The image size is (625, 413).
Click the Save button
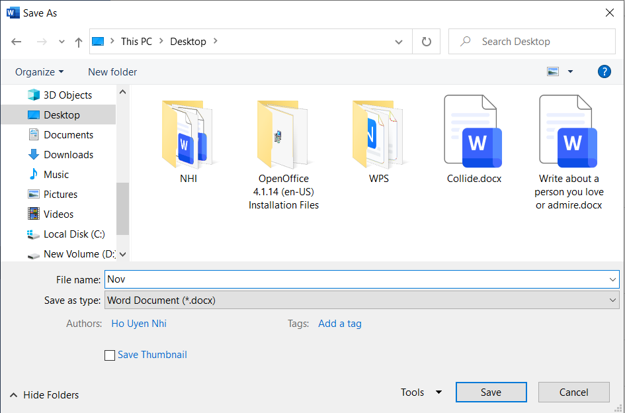491,392
